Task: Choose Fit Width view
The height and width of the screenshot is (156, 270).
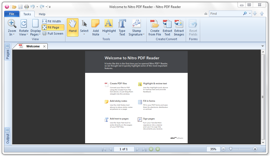Action: click(x=52, y=21)
